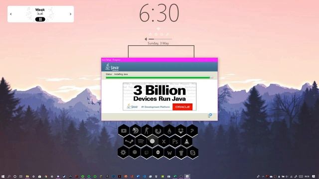Open Firefox from the hexagon launcher
This screenshot has width=319, height=179.
[x=158, y=131]
